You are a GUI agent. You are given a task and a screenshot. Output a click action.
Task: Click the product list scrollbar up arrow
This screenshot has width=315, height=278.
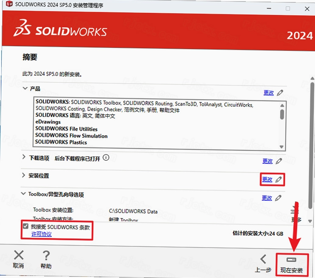[282, 106]
